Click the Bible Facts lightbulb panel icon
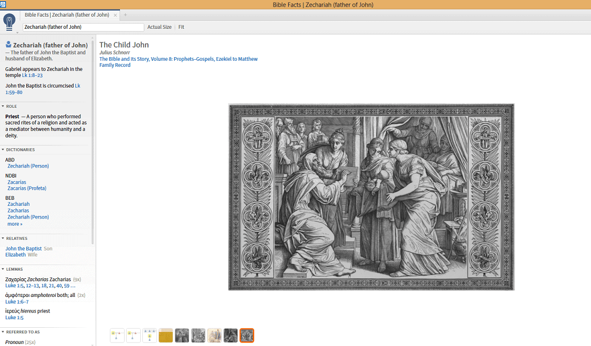This screenshot has height=346, width=591. (x=9, y=22)
